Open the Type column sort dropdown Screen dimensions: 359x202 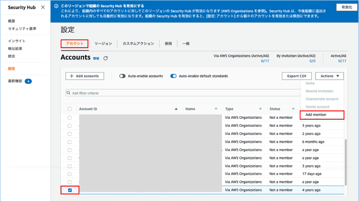click(260, 109)
